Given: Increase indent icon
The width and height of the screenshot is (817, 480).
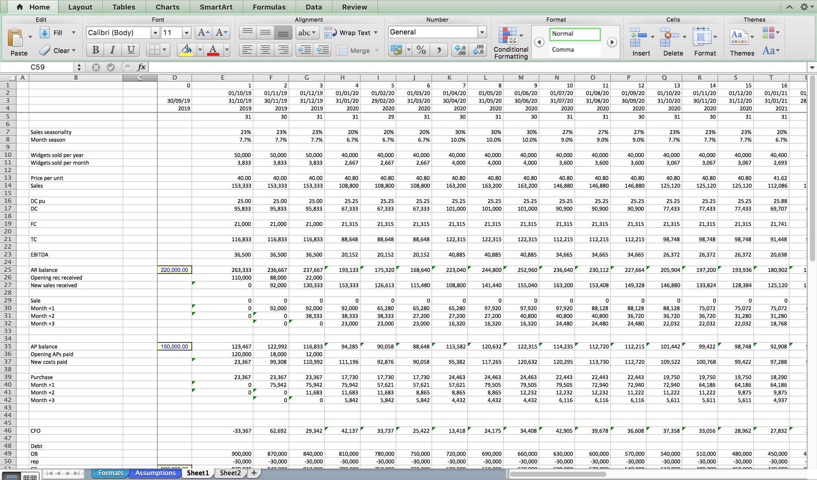Looking at the screenshot, I should pyautogui.click(x=323, y=50).
